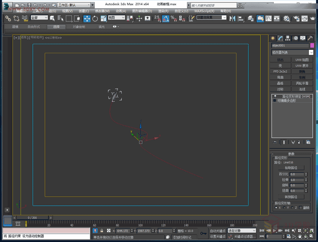318x242 pixels.
Task: Toggle the 自动关键点 auto key button
Action: pos(218,231)
